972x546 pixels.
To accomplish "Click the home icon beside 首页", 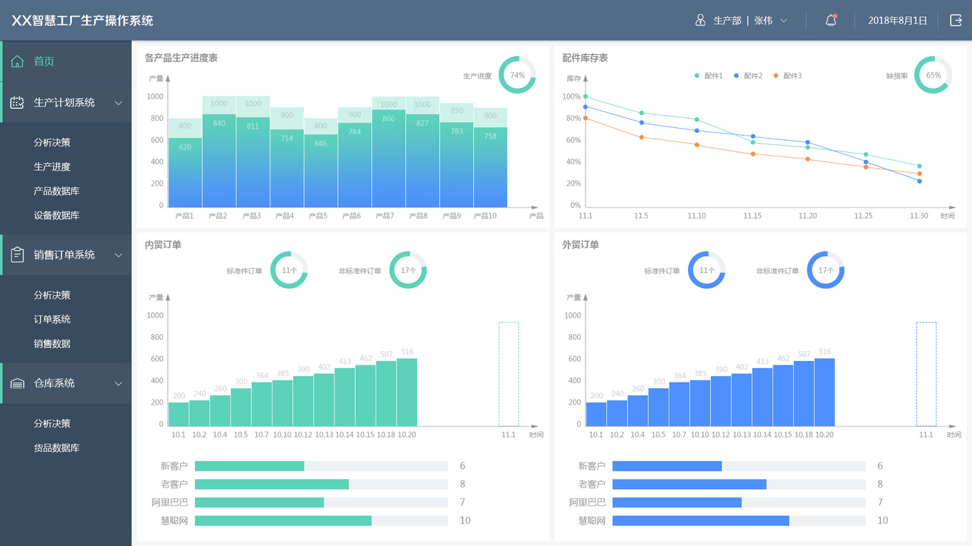I will coord(18,61).
